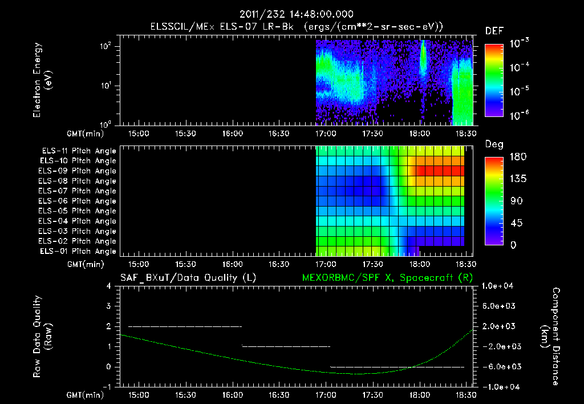The image size is (584, 404).
Task: Click ELS-11 Pitch Angle row label
Action: pyautogui.click(x=79, y=151)
